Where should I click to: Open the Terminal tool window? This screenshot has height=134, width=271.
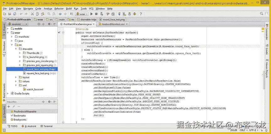coord(46,126)
